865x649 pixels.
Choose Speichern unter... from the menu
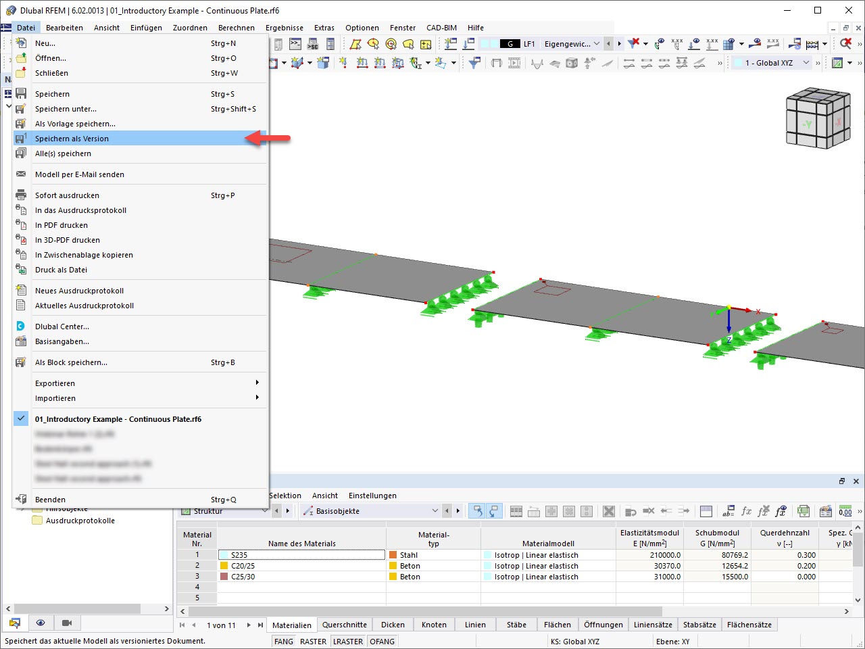pos(141,109)
